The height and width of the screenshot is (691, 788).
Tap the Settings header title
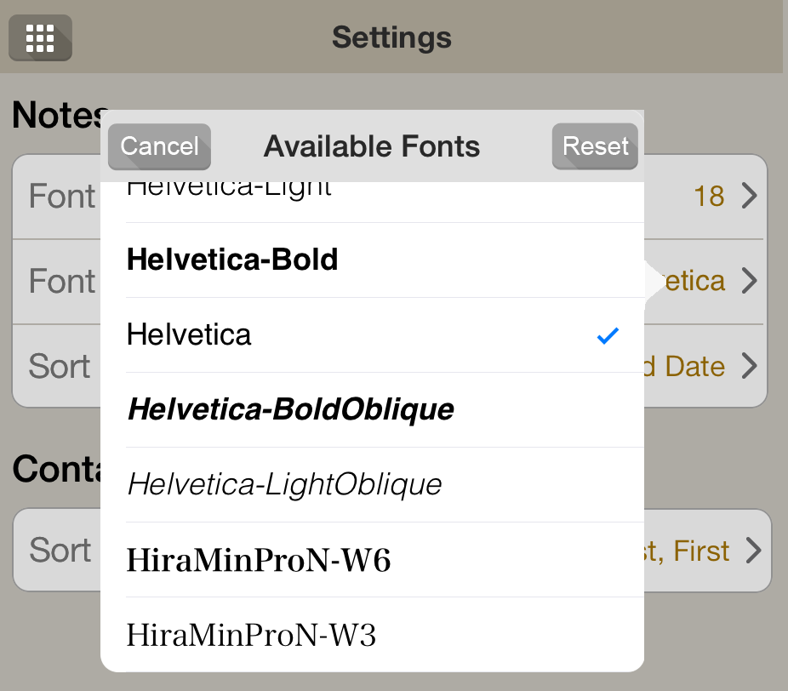[x=391, y=37]
